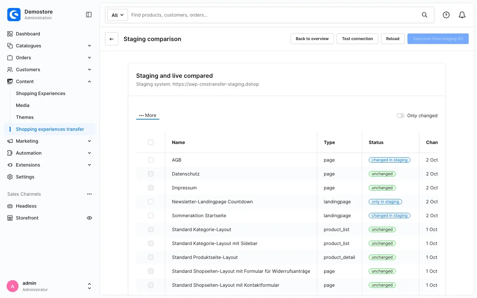Click the back arrow beside Staging comparison
The image size is (477, 298).
point(112,39)
